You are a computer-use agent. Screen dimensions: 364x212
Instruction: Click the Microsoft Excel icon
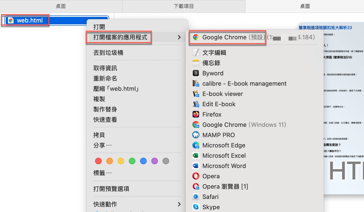pyautogui.click(x=196, y=156)
